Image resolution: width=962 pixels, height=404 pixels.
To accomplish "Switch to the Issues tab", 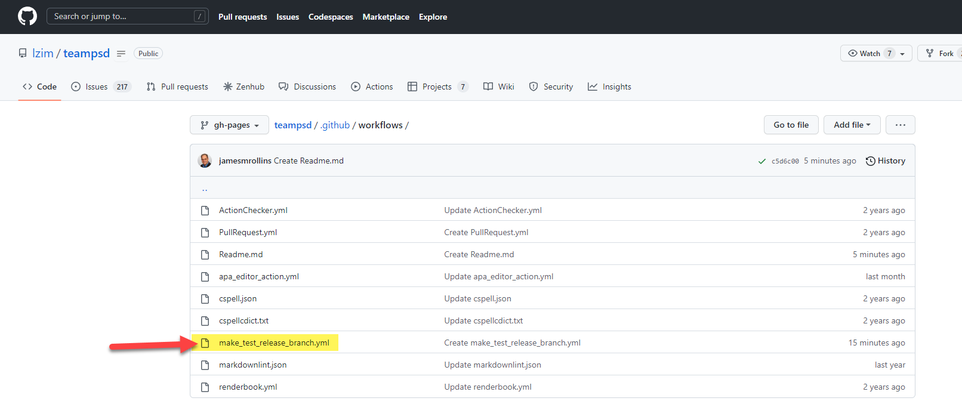I will pyautogui.click(x=101, y=87).
